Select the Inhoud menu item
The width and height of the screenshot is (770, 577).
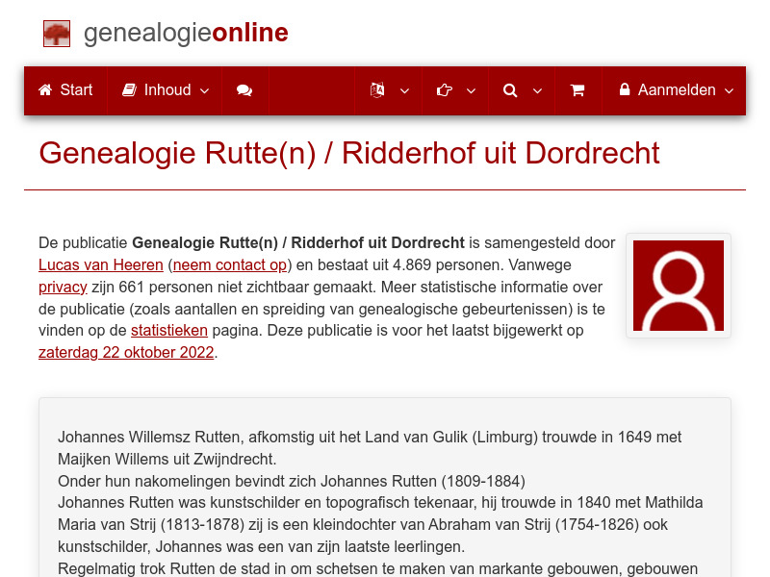pos(164,89)
